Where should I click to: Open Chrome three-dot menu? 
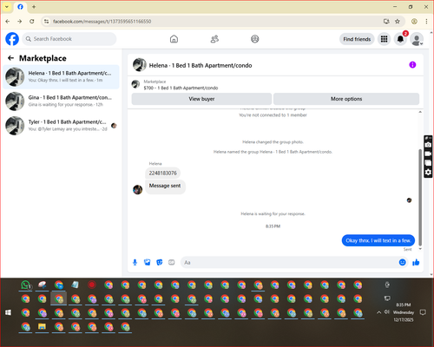(426, 22)
